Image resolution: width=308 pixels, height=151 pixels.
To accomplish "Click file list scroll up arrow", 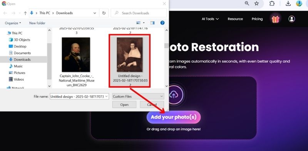I will pyautogui.click(x=167, y=30).
